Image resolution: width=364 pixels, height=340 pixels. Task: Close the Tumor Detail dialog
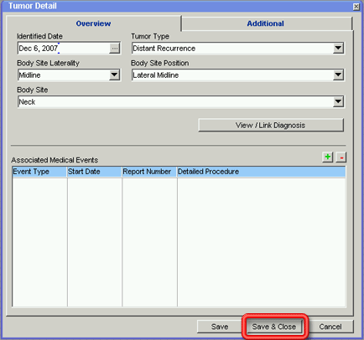tap(356, 6)
